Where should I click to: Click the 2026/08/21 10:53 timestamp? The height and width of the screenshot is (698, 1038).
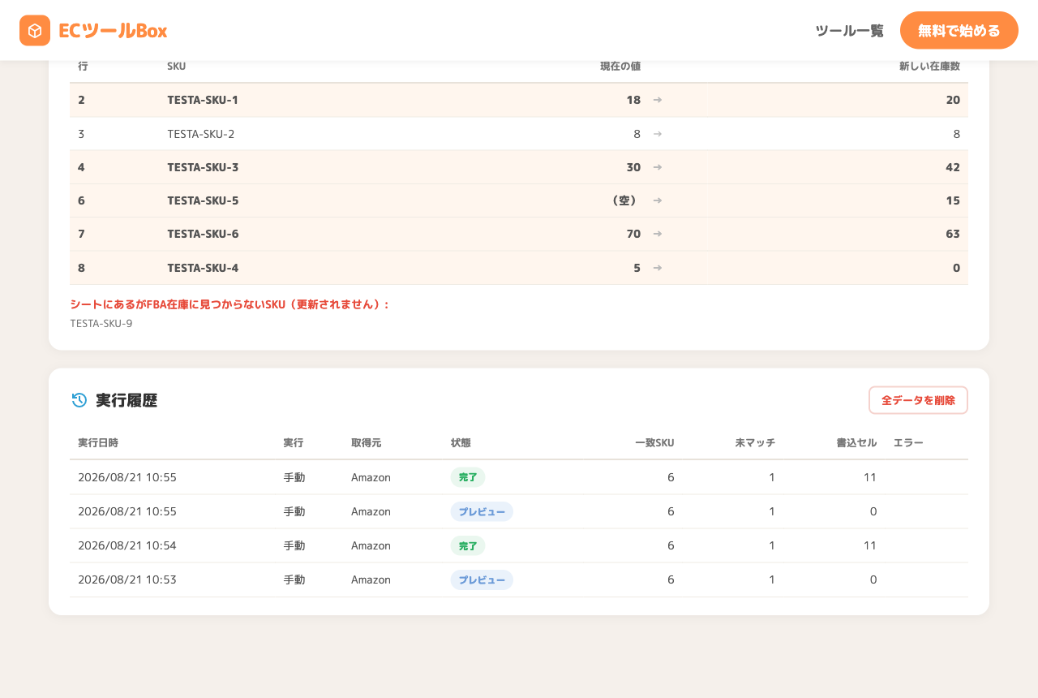(x=127, y=580)
